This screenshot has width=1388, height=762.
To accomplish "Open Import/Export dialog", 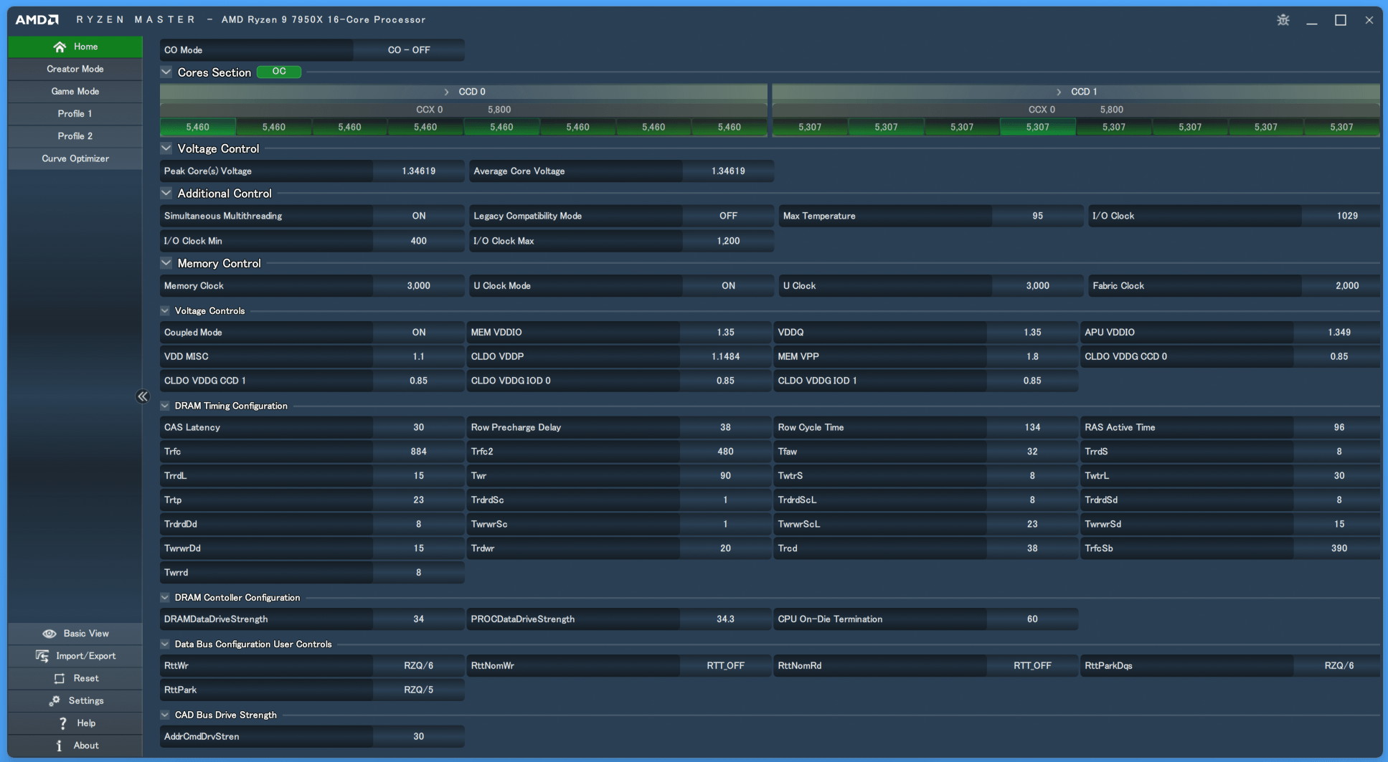I will click(75, 656).
